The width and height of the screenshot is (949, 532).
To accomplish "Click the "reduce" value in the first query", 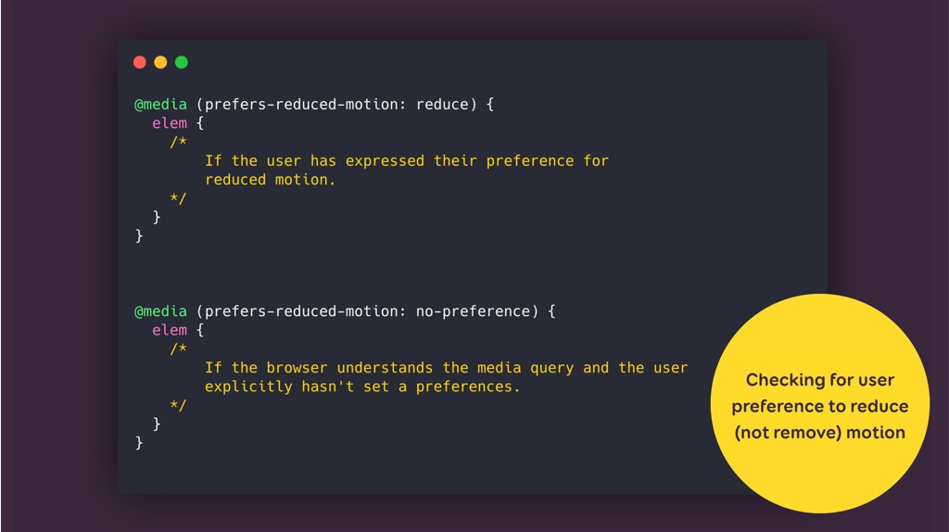I will (442, 104).
